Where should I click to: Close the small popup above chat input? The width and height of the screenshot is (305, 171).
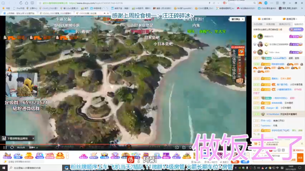[x=302, y=144]
